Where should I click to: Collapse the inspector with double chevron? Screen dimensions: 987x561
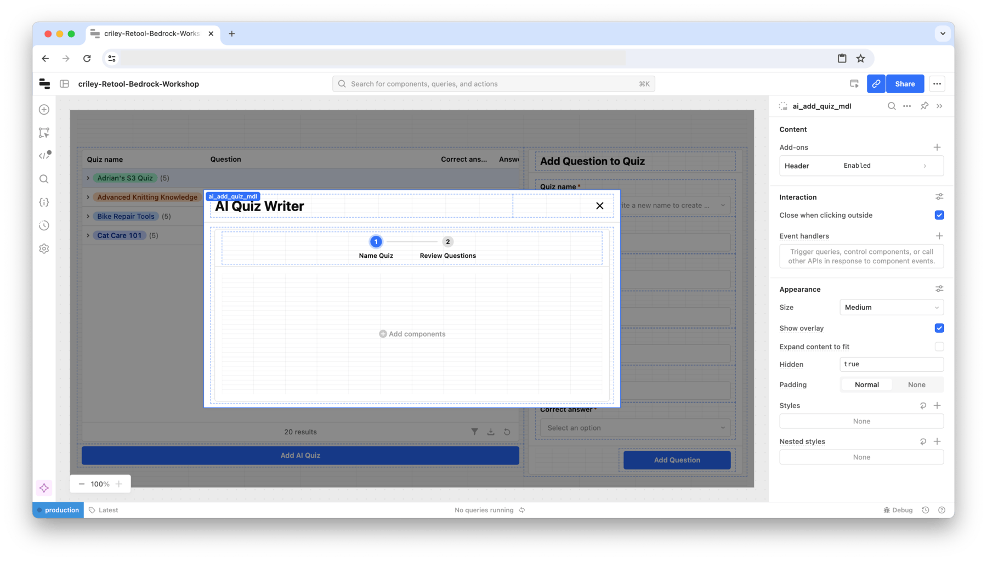939,106
